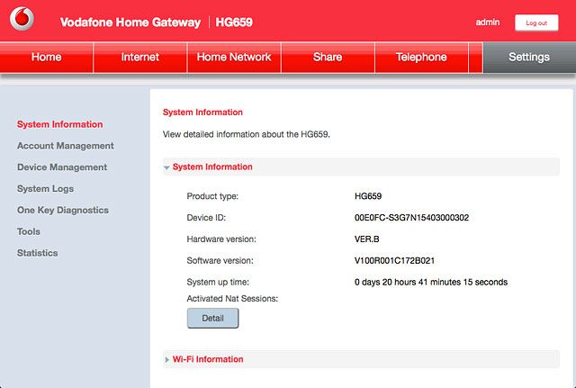Click the "View detailed information about the HG659" text
The image size is (576, 388).
click(x=246, y=134)
